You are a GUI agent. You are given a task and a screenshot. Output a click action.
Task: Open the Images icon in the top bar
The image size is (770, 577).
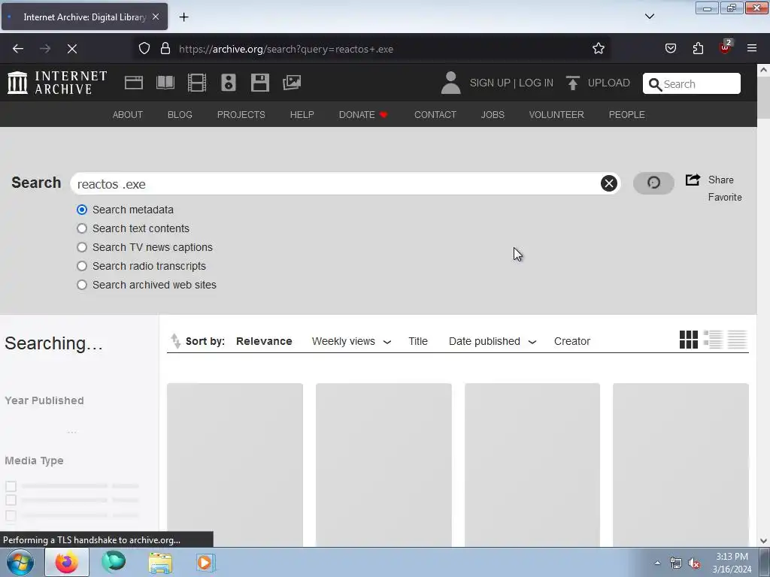tap(292, 83)
